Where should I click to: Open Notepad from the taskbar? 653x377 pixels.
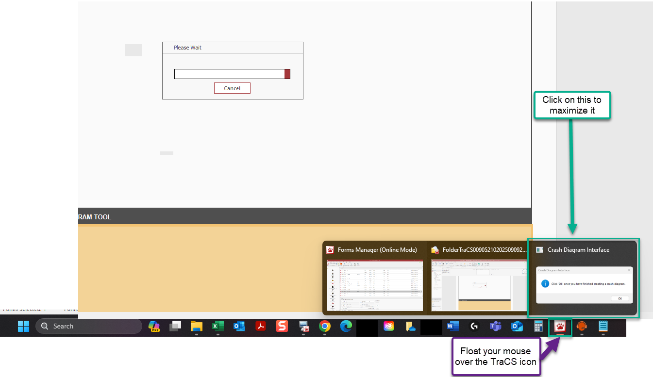coord(603,326)
